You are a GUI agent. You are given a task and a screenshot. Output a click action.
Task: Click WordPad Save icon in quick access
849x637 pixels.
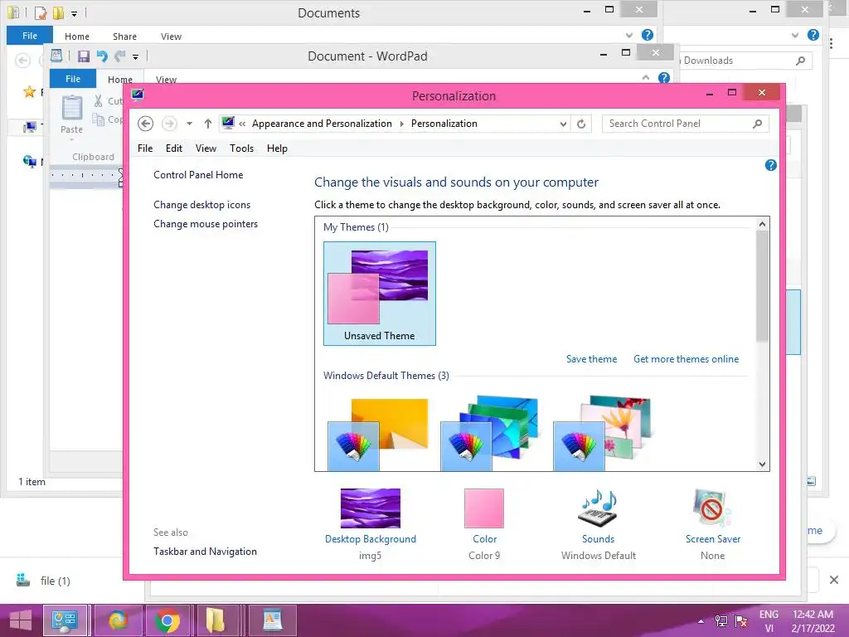pos(84,56)
